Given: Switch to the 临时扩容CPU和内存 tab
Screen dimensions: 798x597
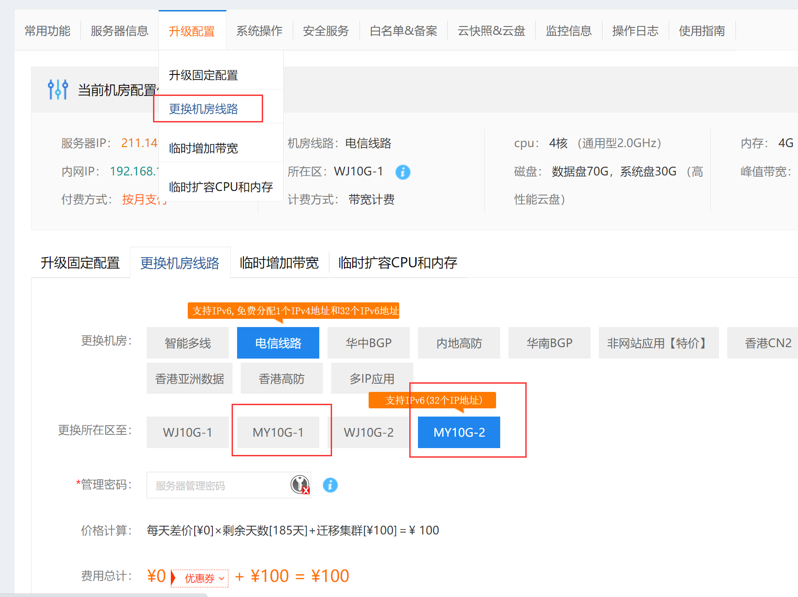Looking at the screenshot, I should coord(397,263).
